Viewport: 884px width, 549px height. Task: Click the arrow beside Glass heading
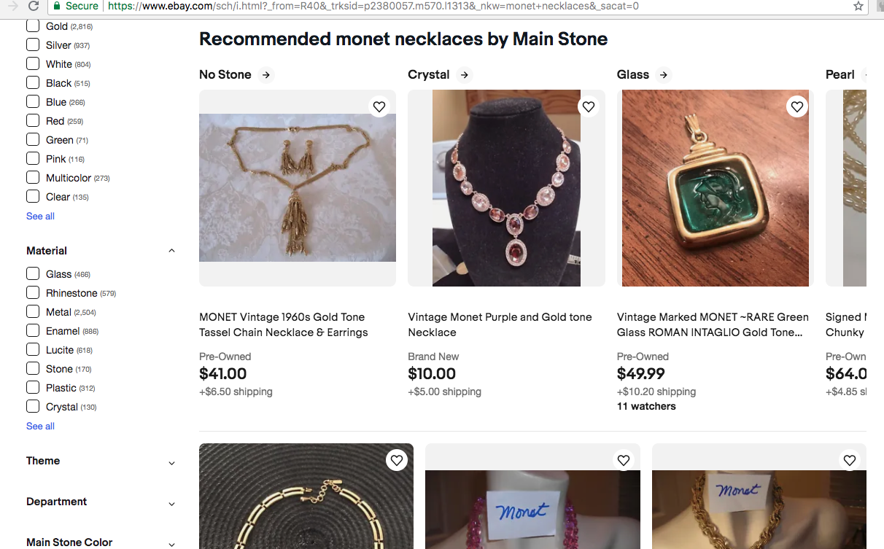coord(664,74)
